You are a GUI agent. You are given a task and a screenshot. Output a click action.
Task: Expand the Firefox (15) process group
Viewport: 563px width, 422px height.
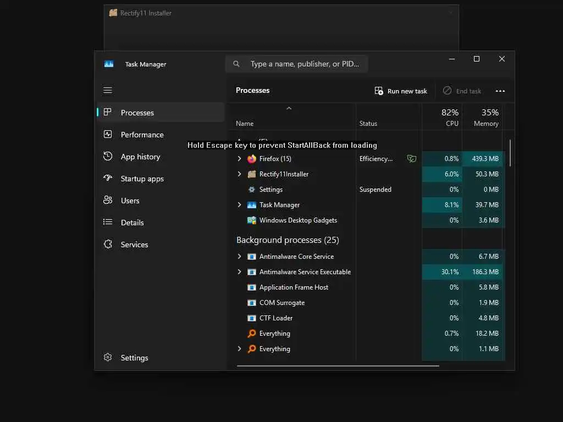240,159
